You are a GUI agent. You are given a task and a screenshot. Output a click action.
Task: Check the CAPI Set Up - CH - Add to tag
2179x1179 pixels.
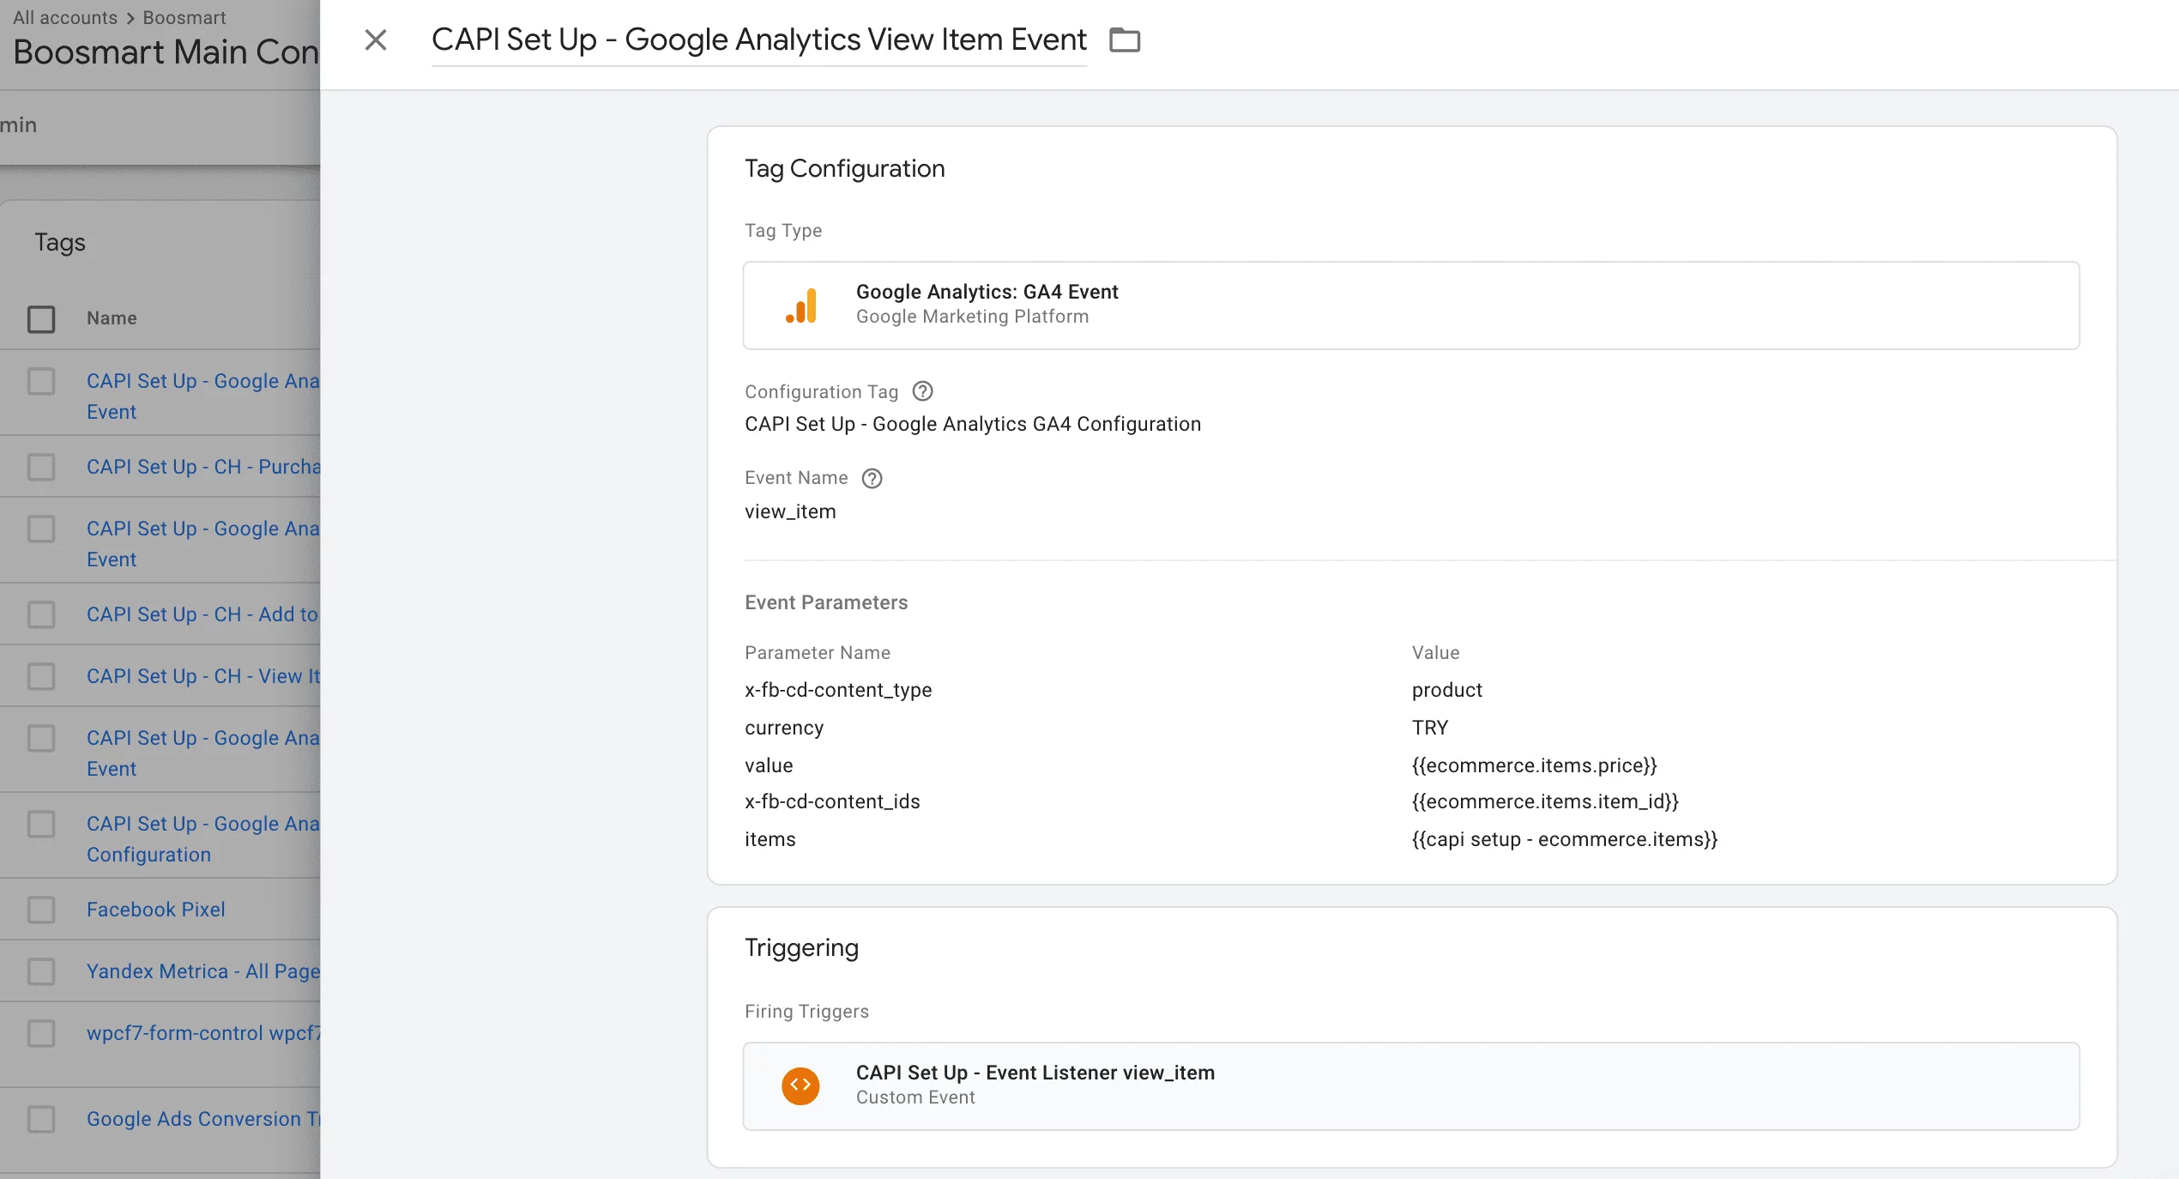(x=41, y=614)
